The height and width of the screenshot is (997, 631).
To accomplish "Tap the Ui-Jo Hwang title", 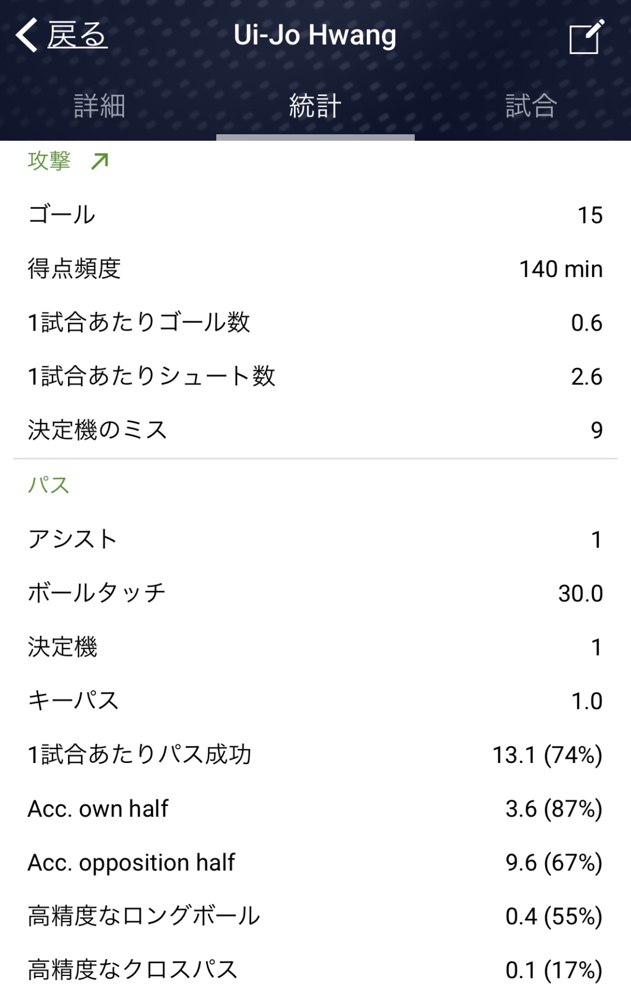I will [315, 36].
